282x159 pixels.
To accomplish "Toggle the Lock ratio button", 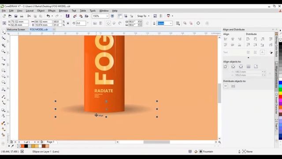I will point(68,23).
